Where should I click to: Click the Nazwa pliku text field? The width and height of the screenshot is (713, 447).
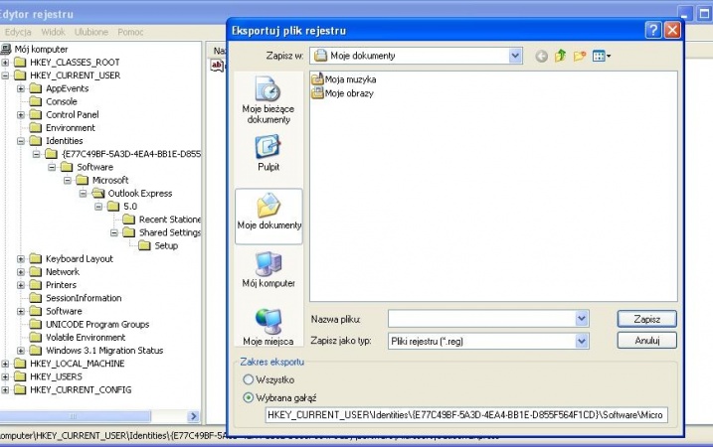point(481,319)
